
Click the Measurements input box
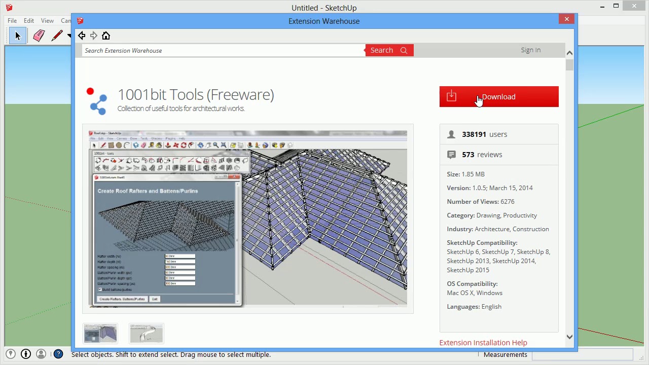[x=583, y=354]
